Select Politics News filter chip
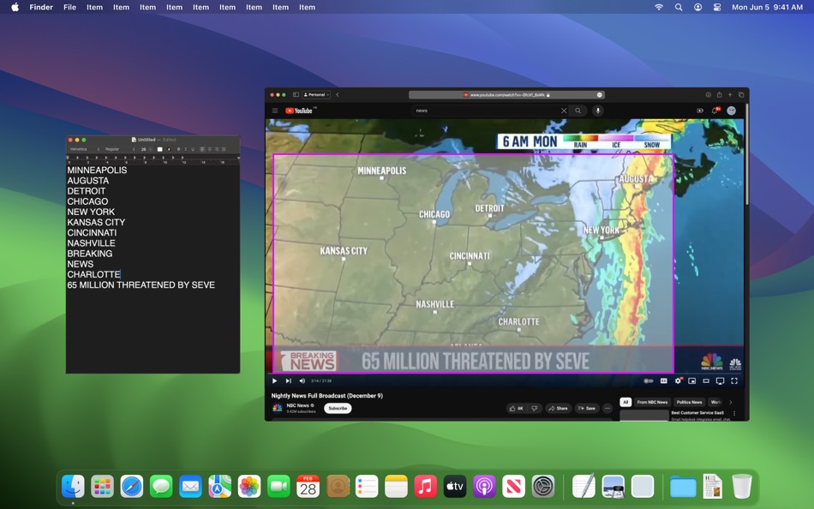The width and height of the screenshot is (814, 509). tap(689, 402)
